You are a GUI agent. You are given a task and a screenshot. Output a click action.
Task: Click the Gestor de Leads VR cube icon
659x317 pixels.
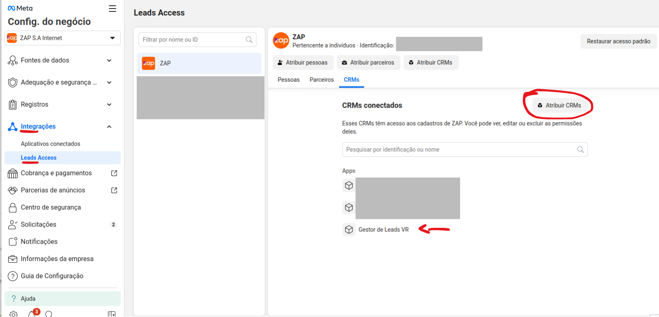(x=349, y=230)
